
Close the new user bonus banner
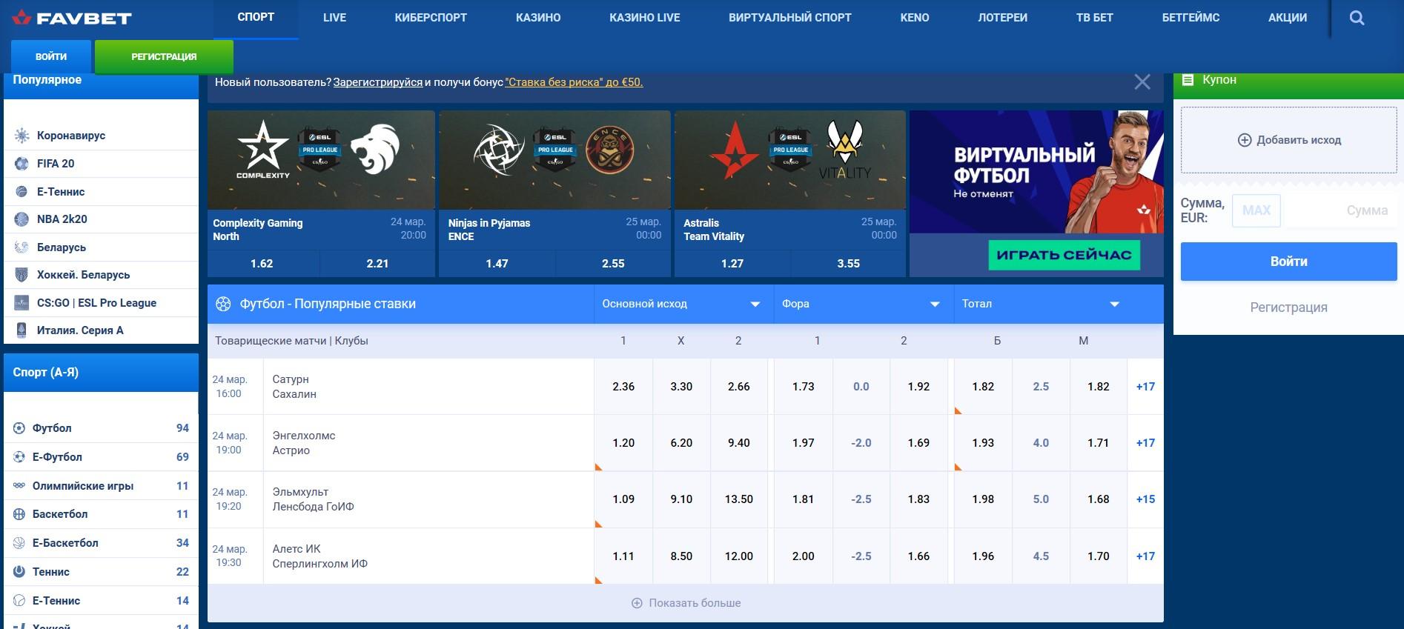1142,82
